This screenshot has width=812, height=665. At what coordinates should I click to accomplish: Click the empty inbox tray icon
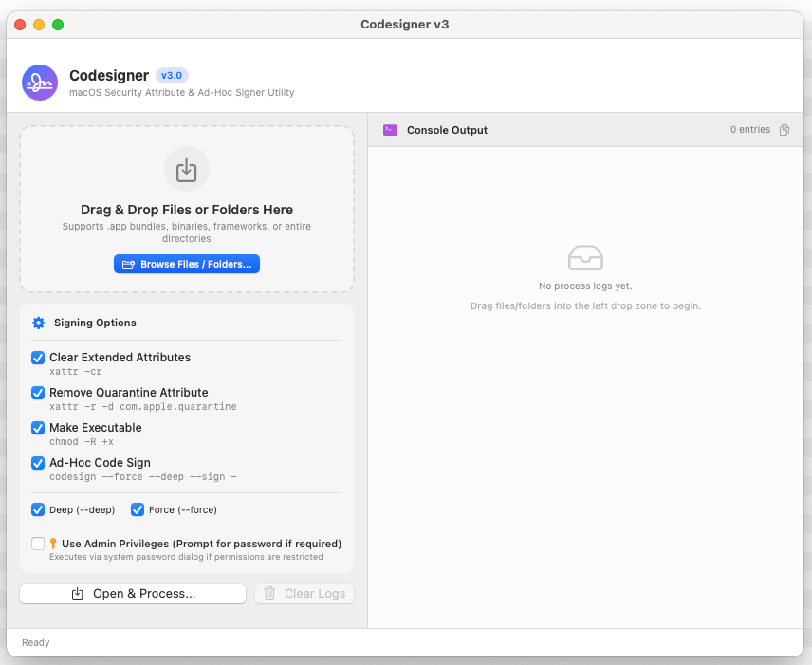pyautogui.click(x=585, y=257)
